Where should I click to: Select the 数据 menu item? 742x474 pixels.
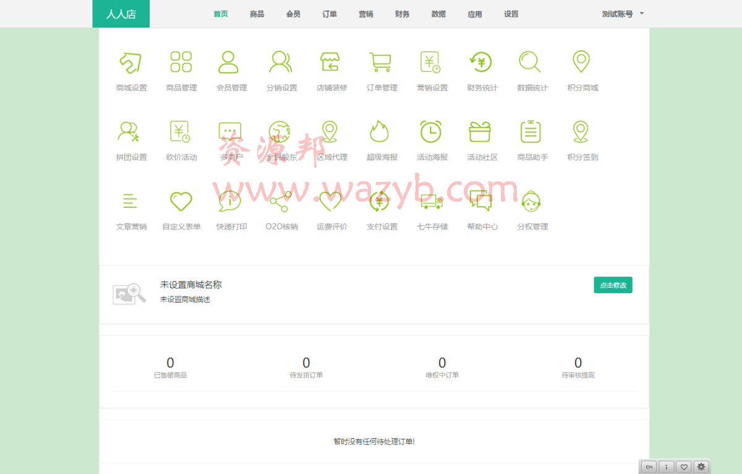(438, 14)
